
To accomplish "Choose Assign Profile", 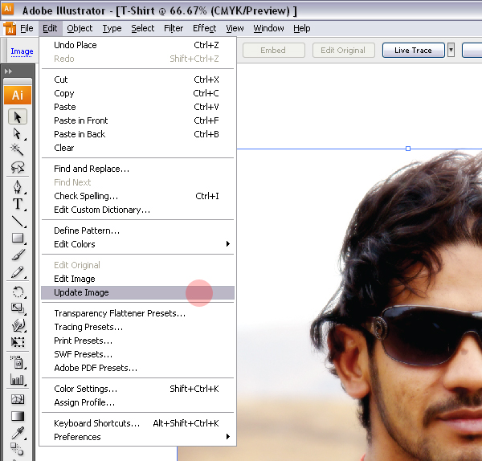I will (137, 402).
